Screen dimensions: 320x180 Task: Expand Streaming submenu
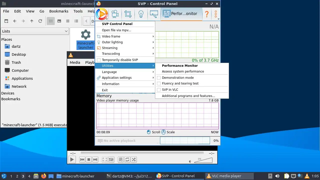coord(125,48)
